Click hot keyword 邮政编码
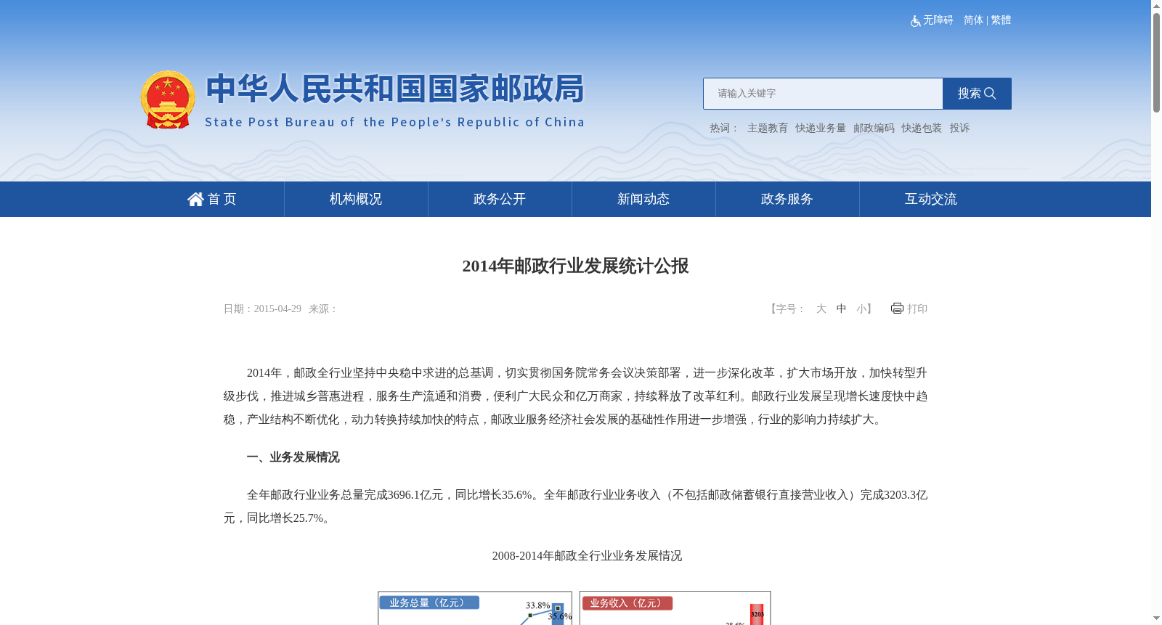The image size is (1162, 625). click(x=874, y=128)
